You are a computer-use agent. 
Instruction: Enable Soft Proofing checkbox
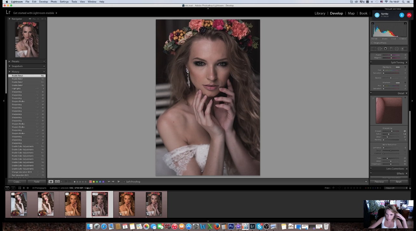pos(124,182)
